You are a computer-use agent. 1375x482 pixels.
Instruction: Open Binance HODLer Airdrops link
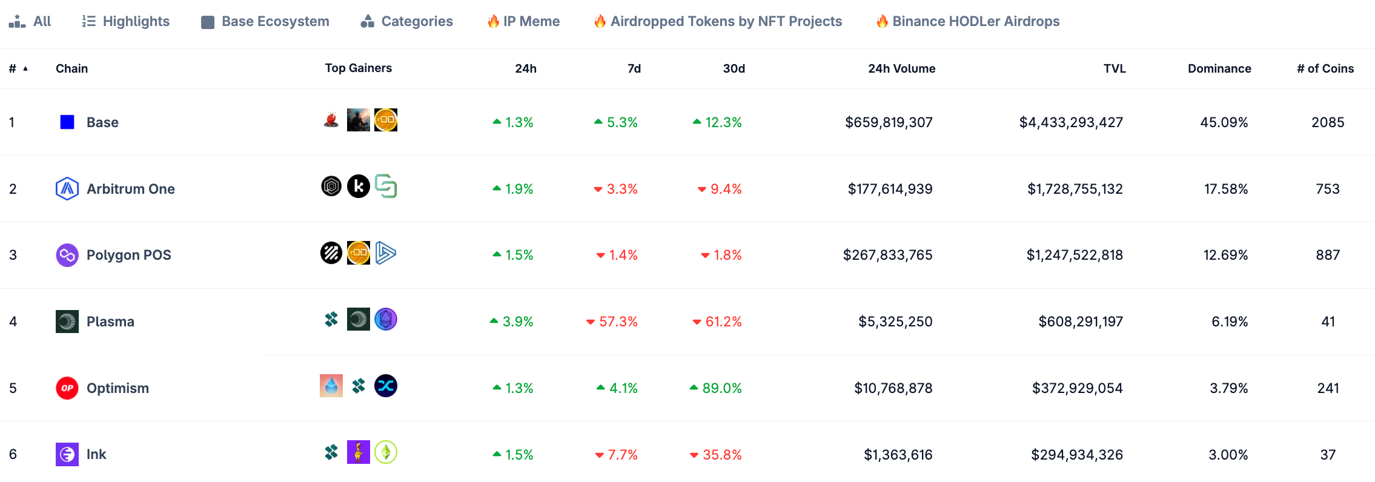point(967,22)
